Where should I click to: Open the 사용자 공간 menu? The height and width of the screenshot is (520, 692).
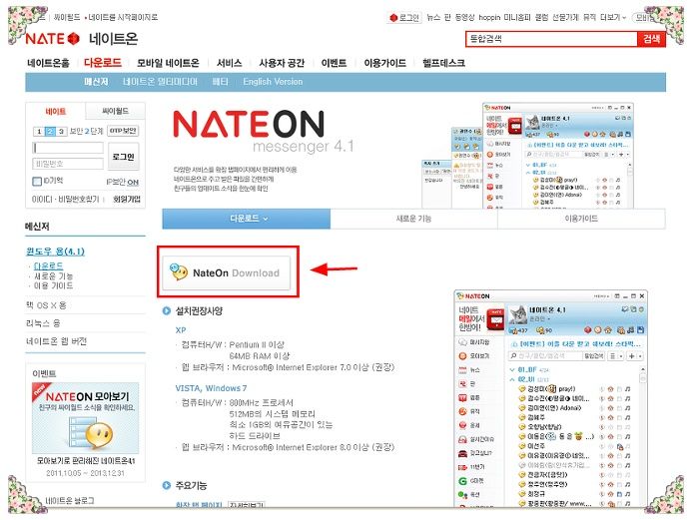(x=282, y=63)
